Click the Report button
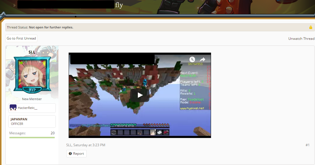Viewport: 315px width, 165px height. point(76,154)
